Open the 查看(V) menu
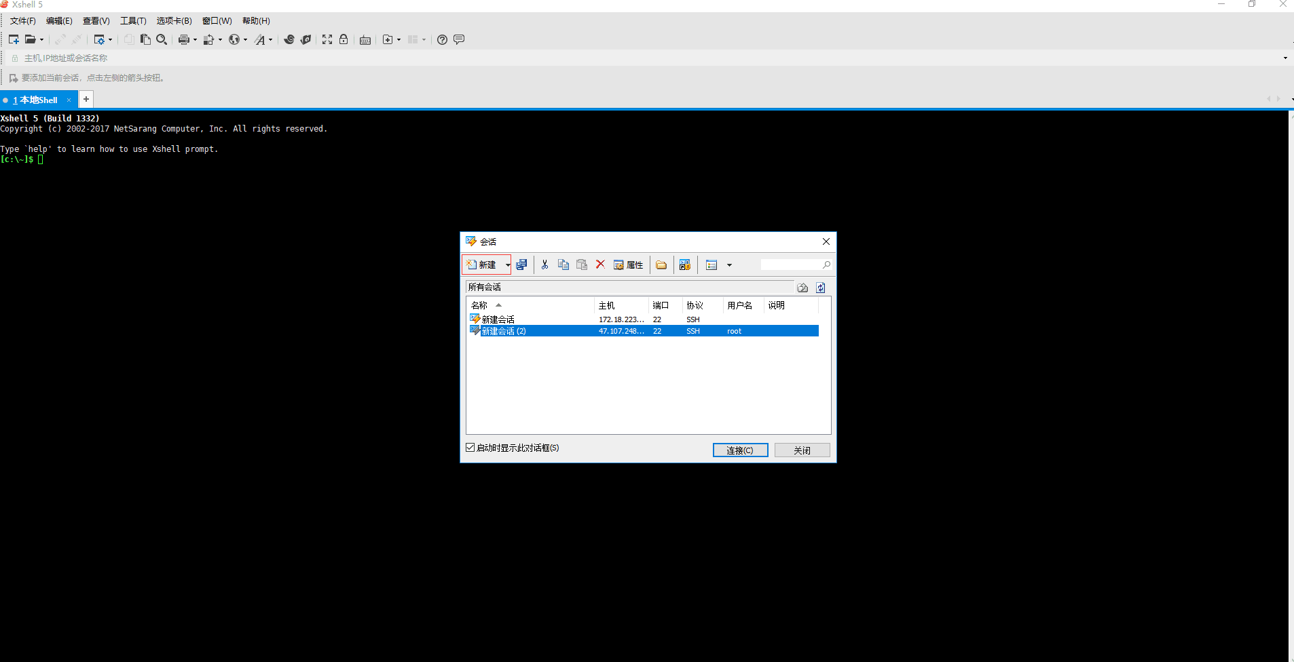Viewport: 1294px width, 662px height. 96,21
